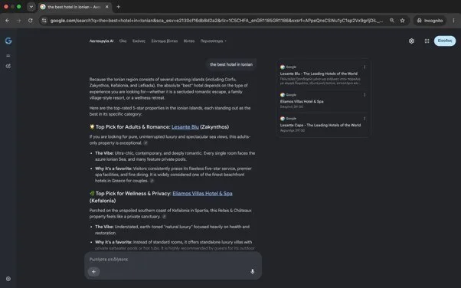Image resolution: width=461 pixels, height=288 pixels.
Task: Open the Chrome tab search dropdown
Action: pos(31,6)
